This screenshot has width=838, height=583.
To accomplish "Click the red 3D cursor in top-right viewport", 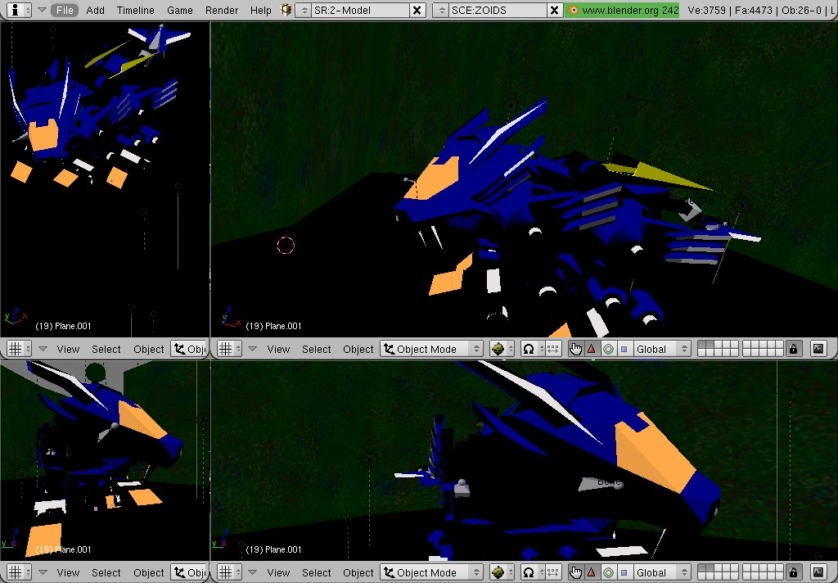I will click(x=286, y=246).
